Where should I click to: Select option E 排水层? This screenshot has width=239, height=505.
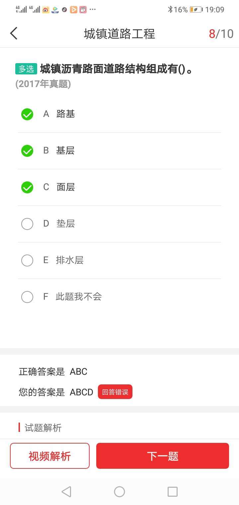[x=27, y=260]
